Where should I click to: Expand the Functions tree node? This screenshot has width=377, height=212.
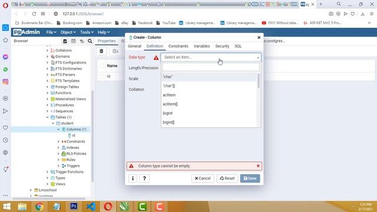tap(47, 93)
